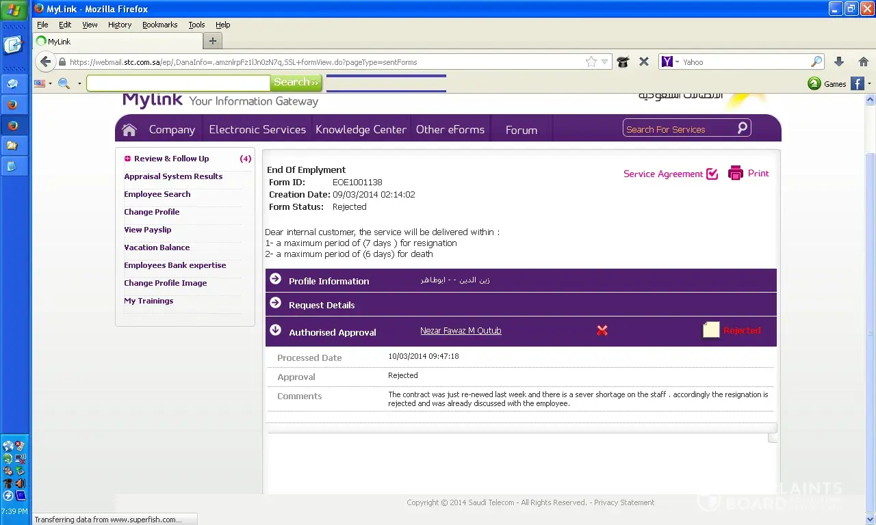Click the Downloads arrow icon
The image size is (876, 525).
pos(839,62)
